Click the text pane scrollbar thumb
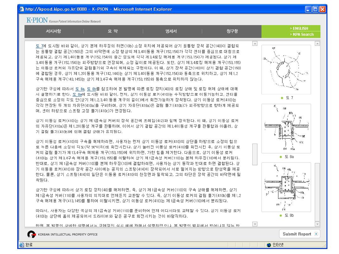 pyautogui.click(x=255, y=154)
